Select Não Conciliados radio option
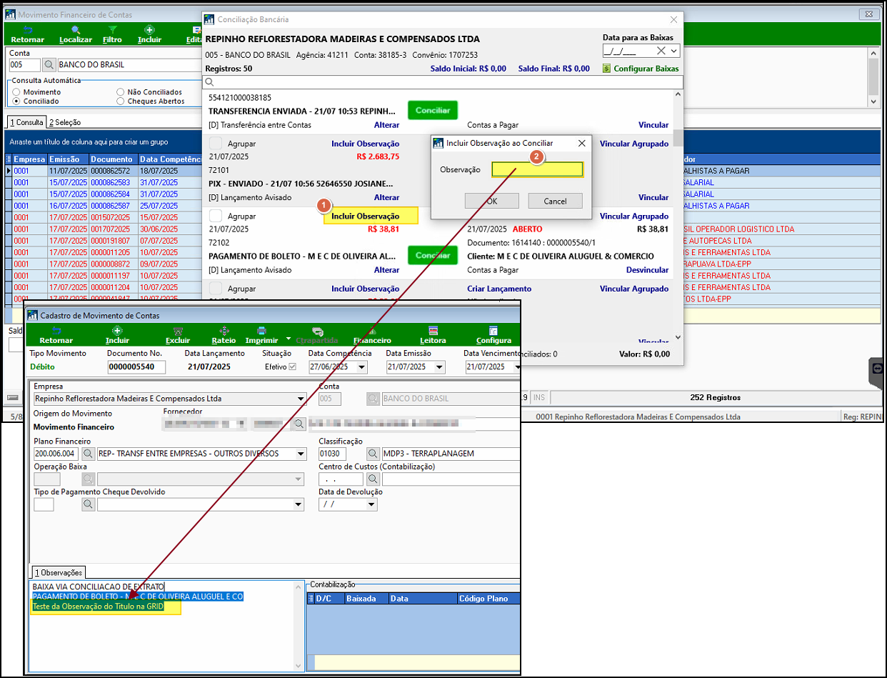 (120, 92)
